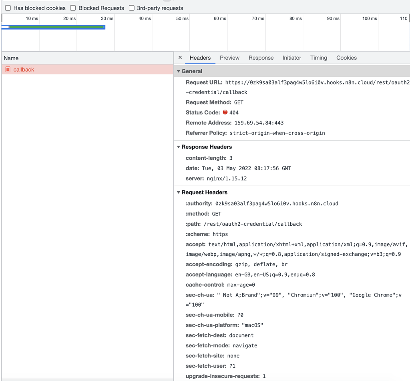Click the sec-ch-ua-mobile ?0 value

pyautogui.click(x=240, y=315)
